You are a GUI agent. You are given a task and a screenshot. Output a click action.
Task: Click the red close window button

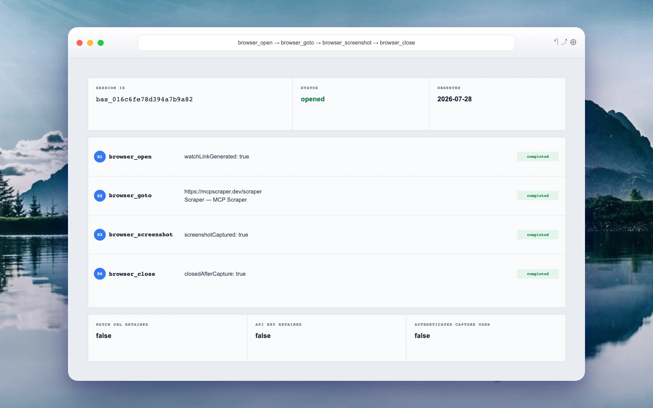(x=80, y=43)
